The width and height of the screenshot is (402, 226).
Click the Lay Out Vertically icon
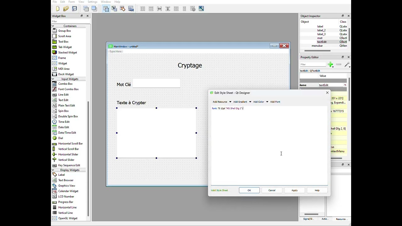[151, 9]
